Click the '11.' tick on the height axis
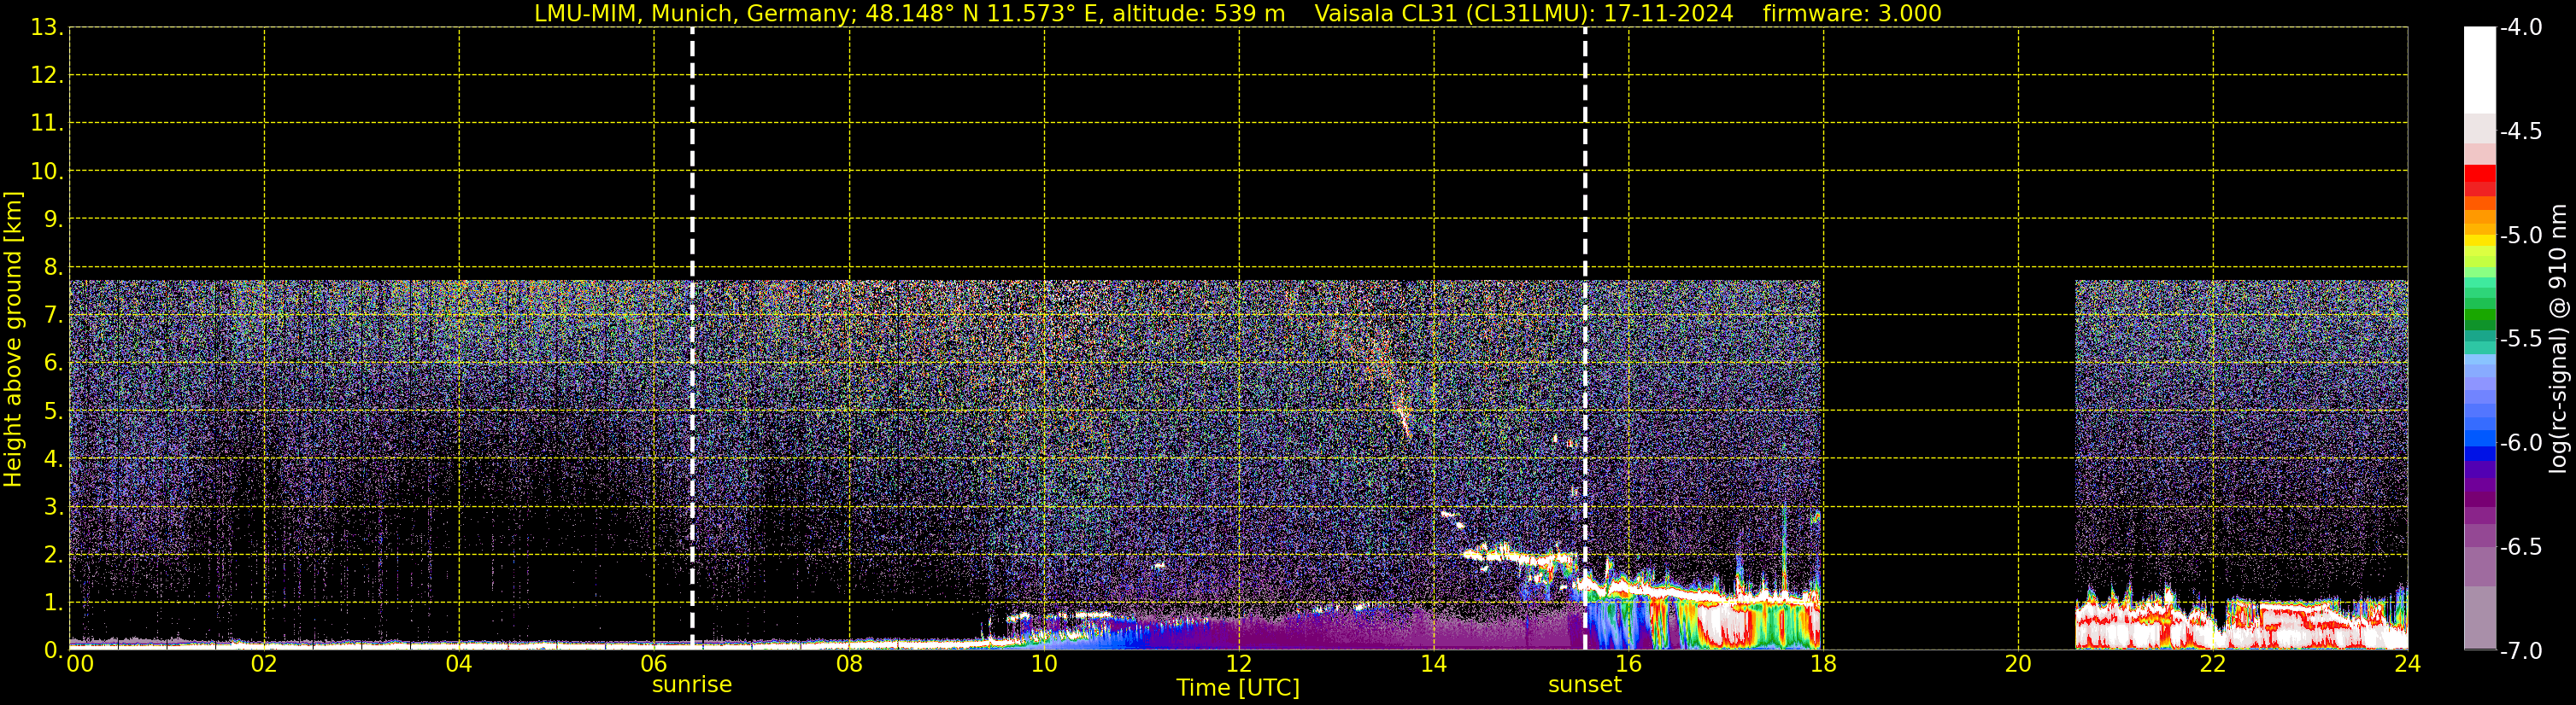Viewport: 2576px width, 705px height. point(47,124)
